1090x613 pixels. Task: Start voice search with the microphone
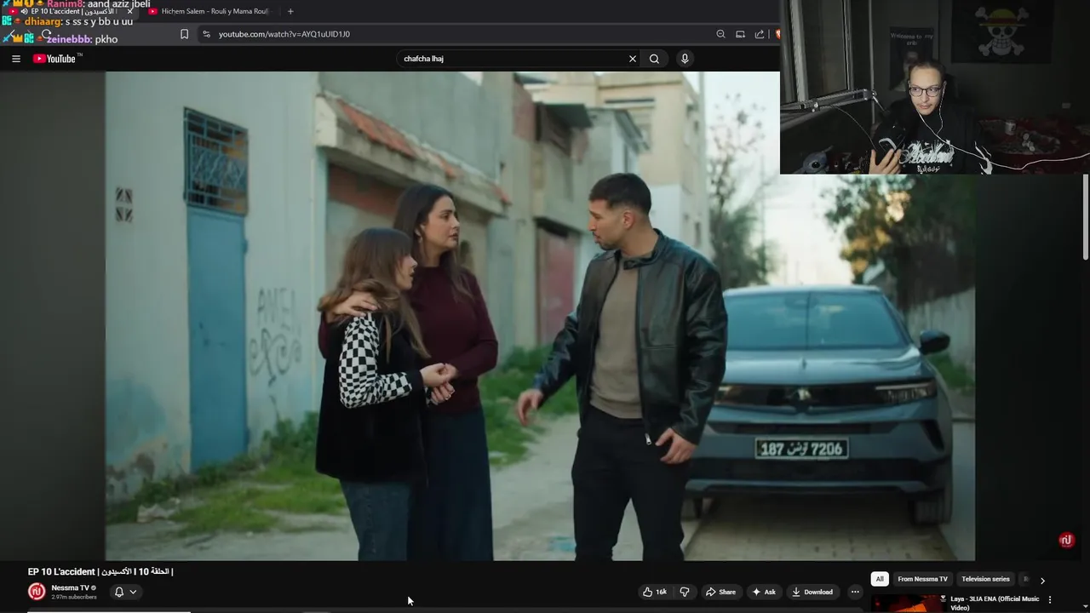click(x=685, y=59)
